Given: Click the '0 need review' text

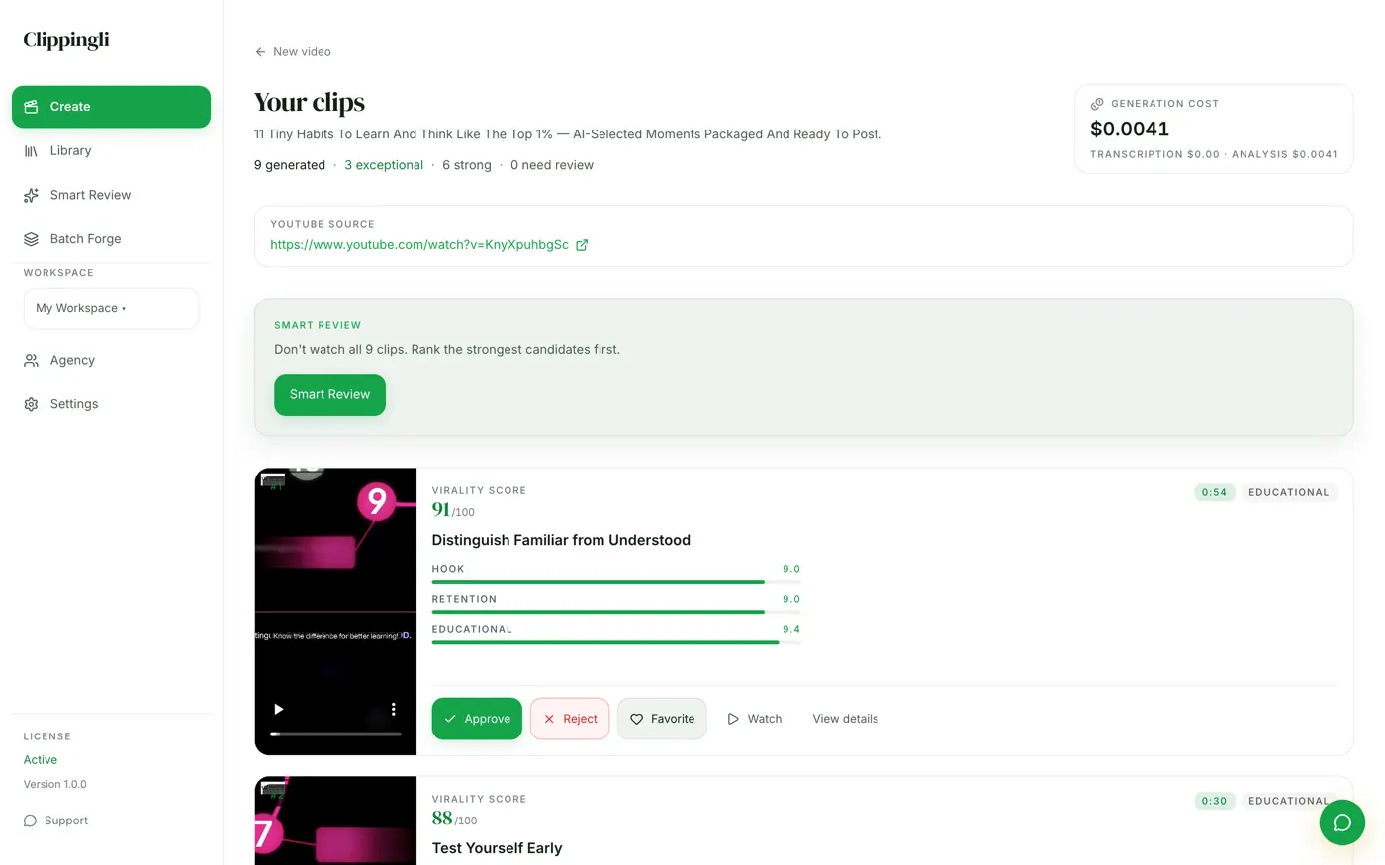Looking at the screenshot, I should pos(552,165).
